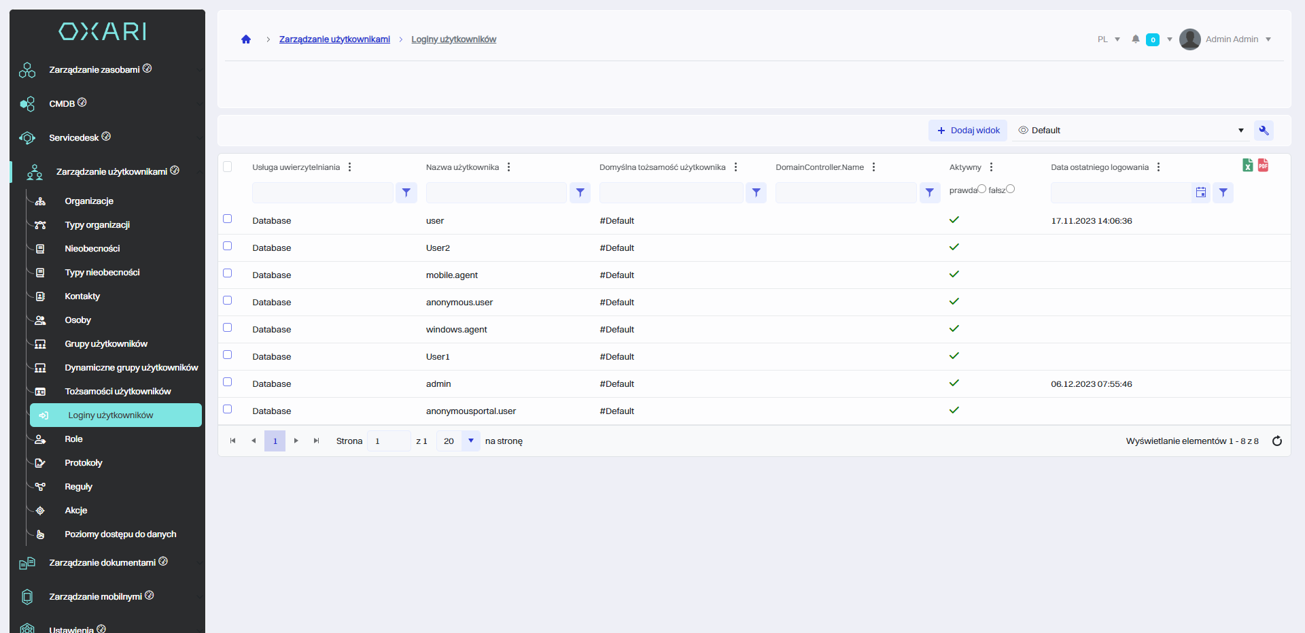Navigate to Grupy użytkowników sidebar item
The image size is (1305, 633).
[106, 344]
